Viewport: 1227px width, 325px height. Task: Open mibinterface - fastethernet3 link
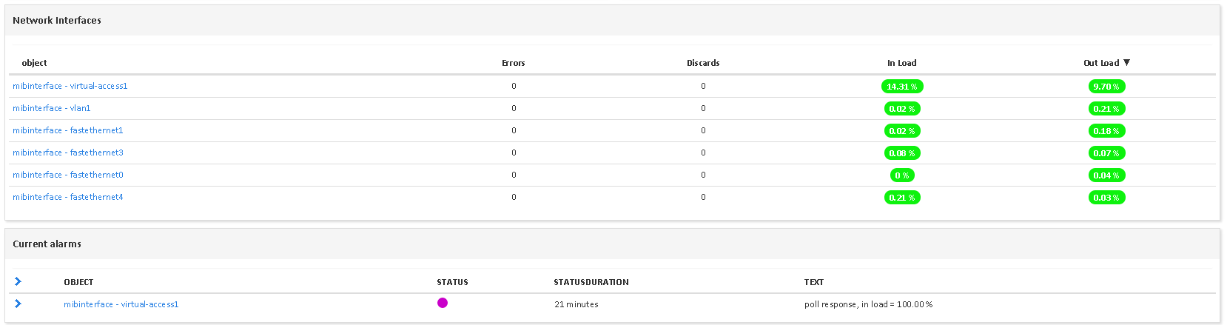click(68, 153)
